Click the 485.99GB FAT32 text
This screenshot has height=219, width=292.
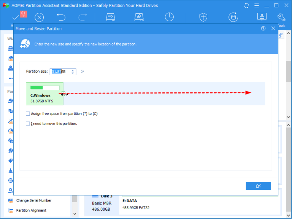point(136,208)
